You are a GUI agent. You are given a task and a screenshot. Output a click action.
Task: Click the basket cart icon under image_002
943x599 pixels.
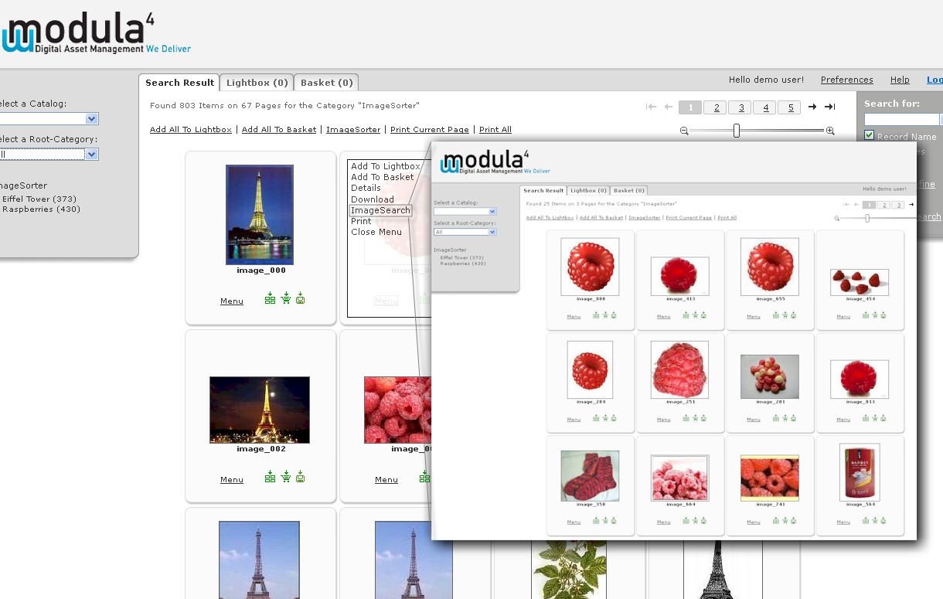tap(285, 477)
